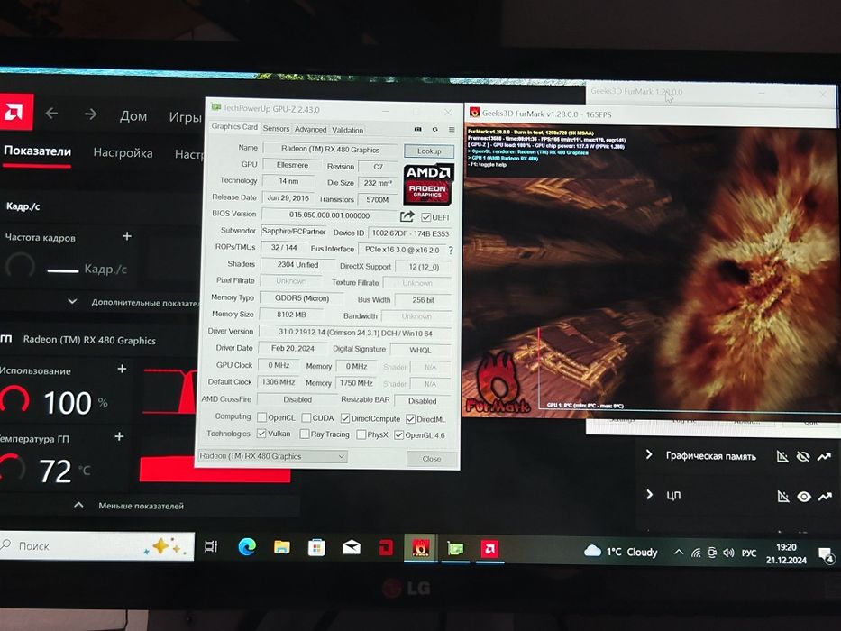Click the question mark beside Bus Interface

[451, 250]
